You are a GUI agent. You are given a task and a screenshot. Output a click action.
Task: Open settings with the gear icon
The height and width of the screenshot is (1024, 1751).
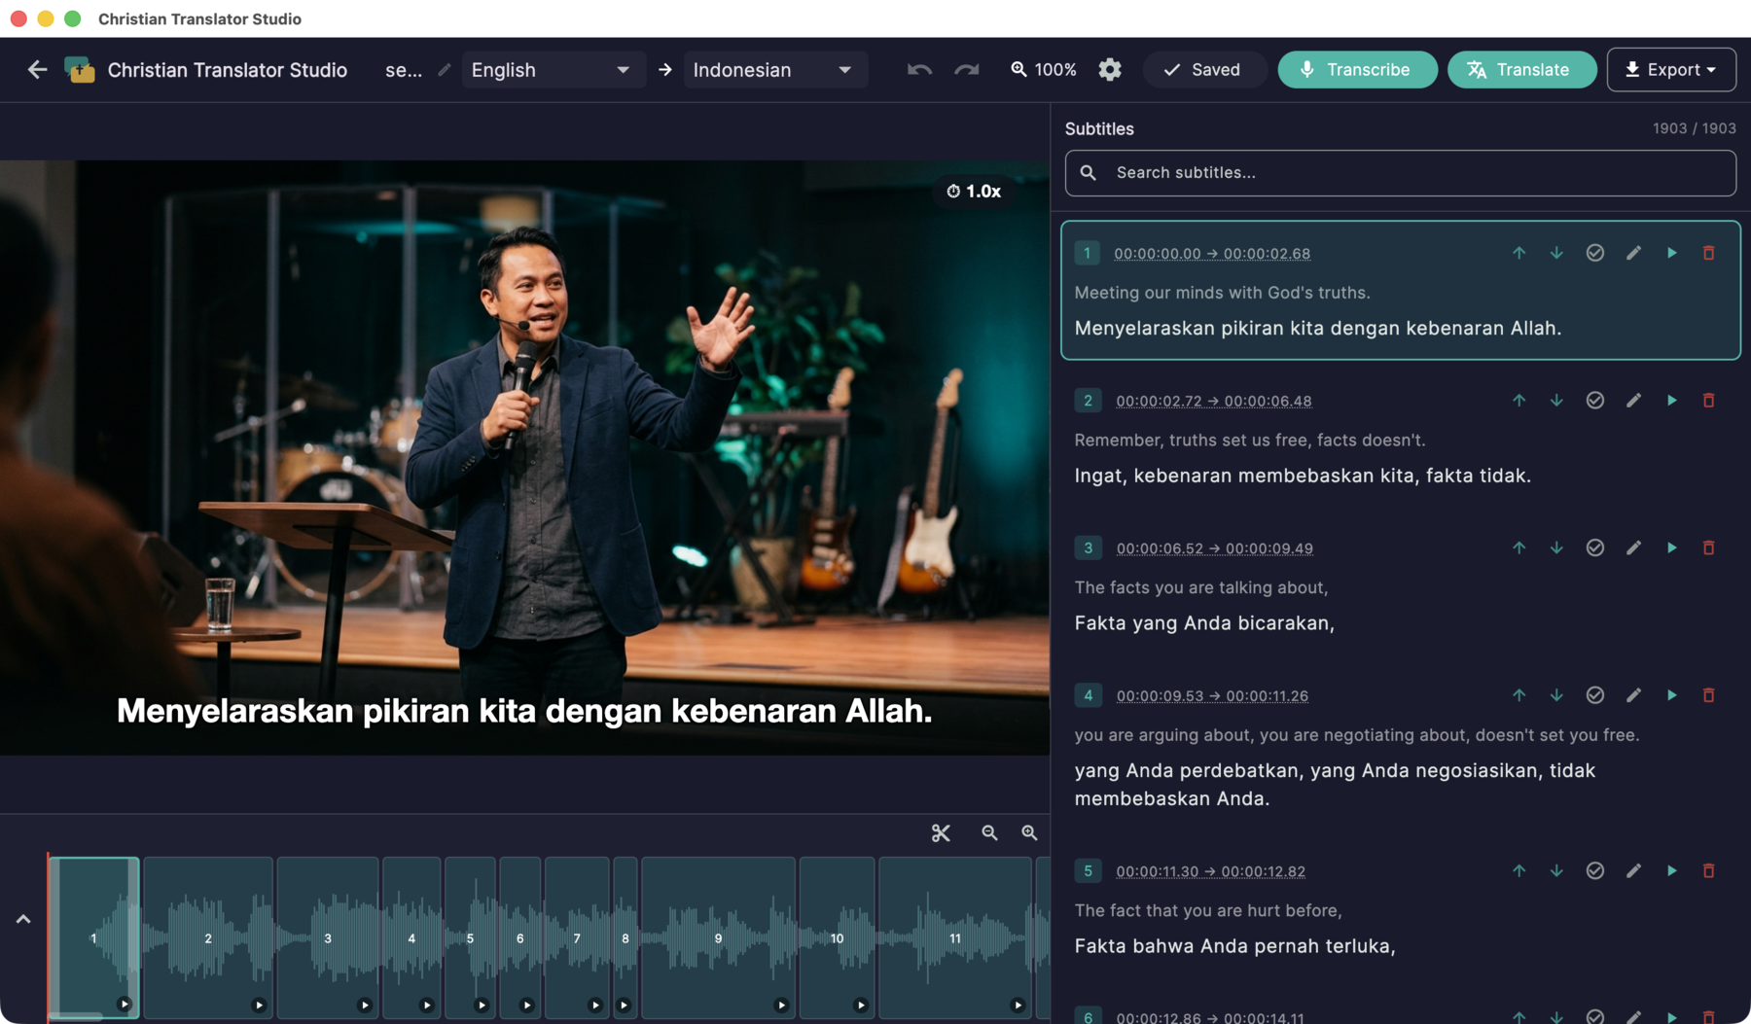click(1110, 70)
